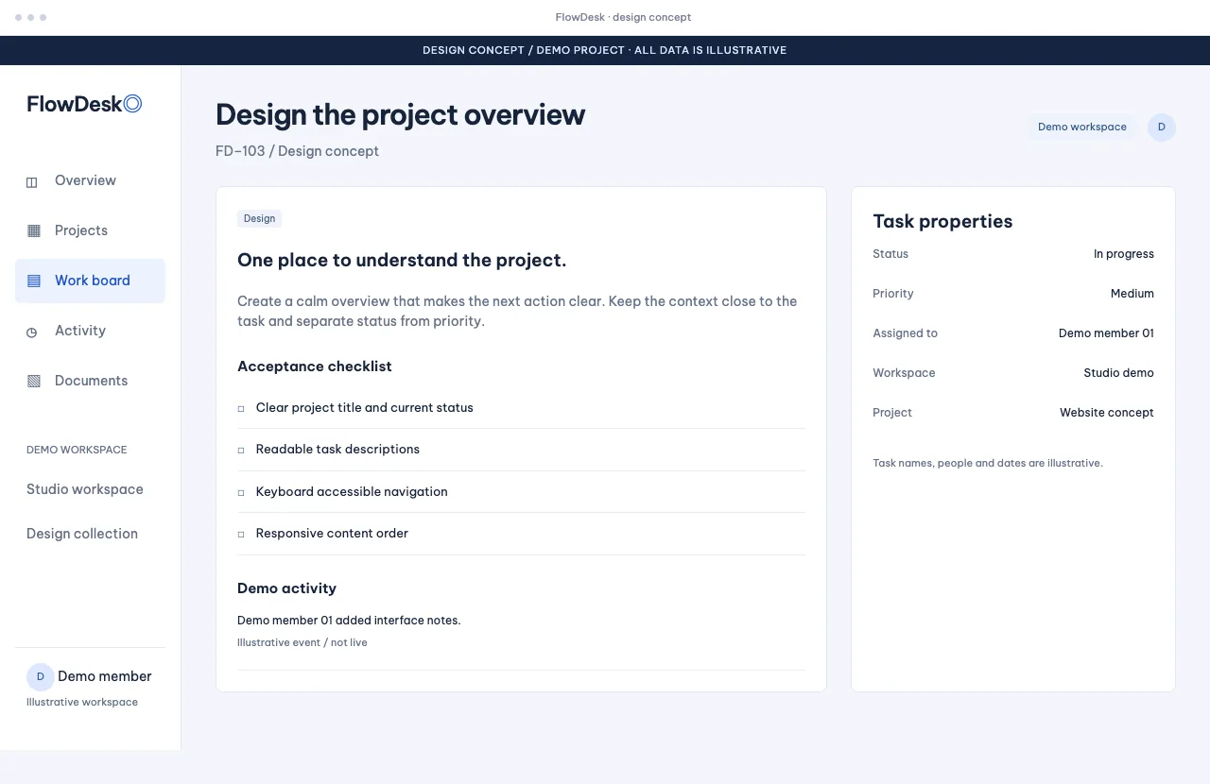The height and width of the screenshot is (784, 1210).
Task: Click the "Demo activity" heading
Action: tap(286, 588)
